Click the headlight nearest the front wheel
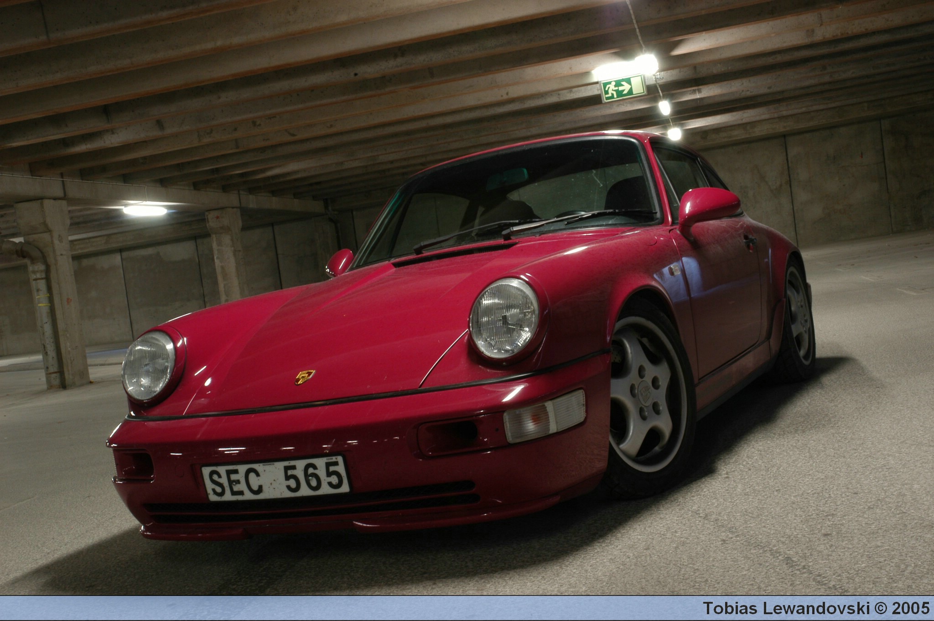 click(x=504, y=317)
